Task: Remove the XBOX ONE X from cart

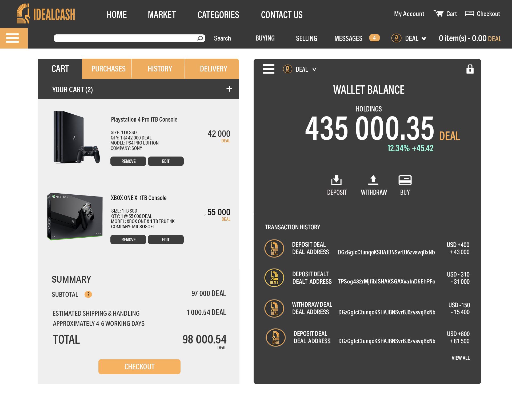Action: 128,240
